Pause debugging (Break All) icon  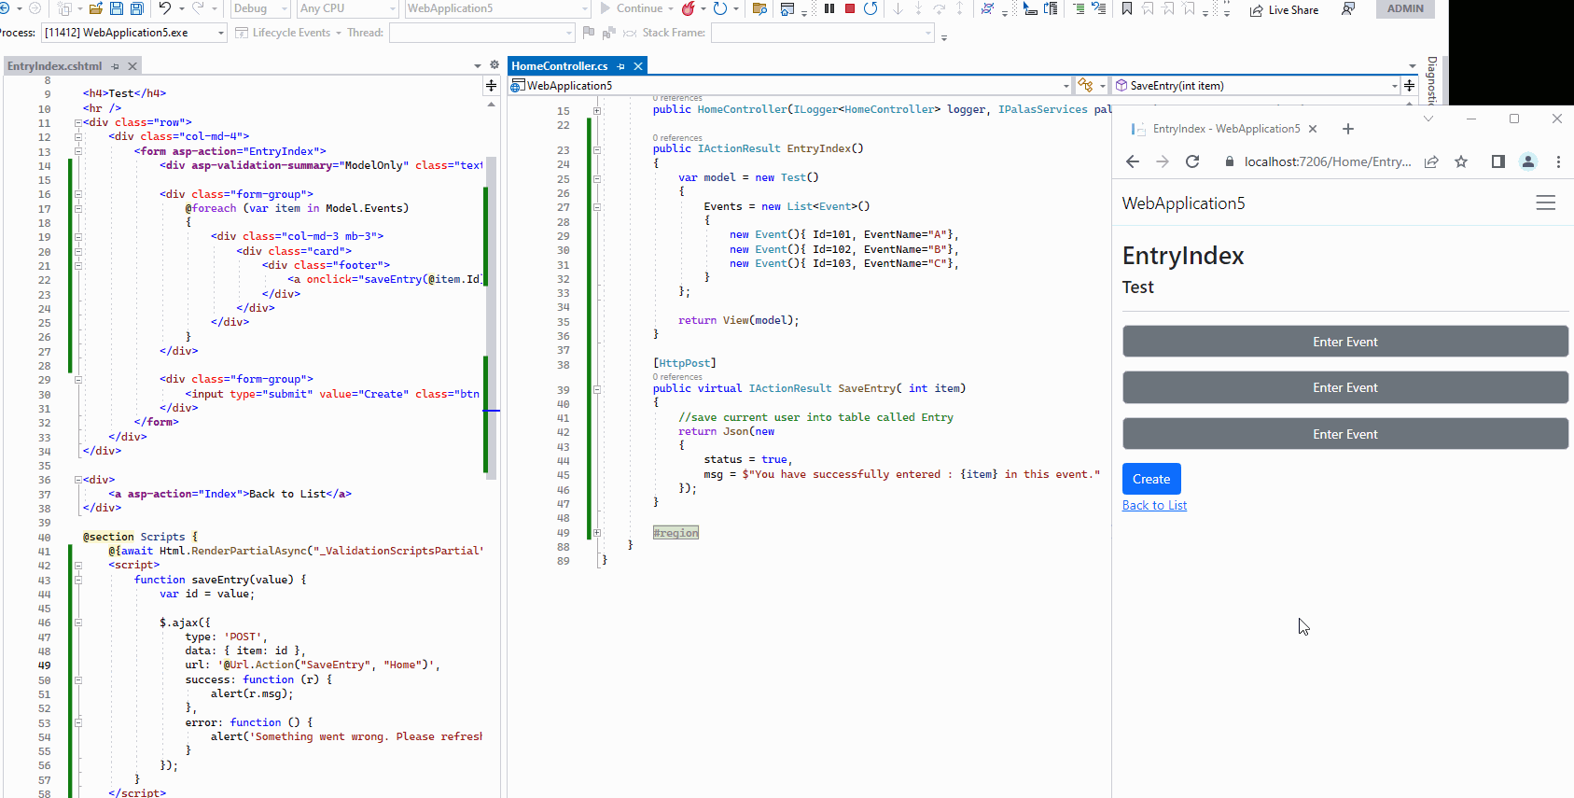(829, 8)
